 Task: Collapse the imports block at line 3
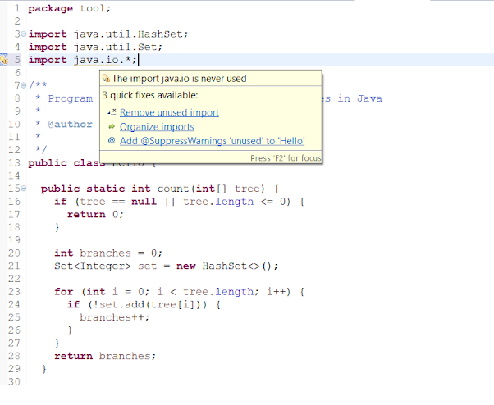point(25,34)
